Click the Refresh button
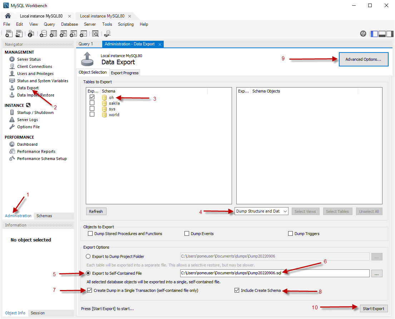Viewport: 395px width, 319px height. pyautogui.click(x=96, y=211)
